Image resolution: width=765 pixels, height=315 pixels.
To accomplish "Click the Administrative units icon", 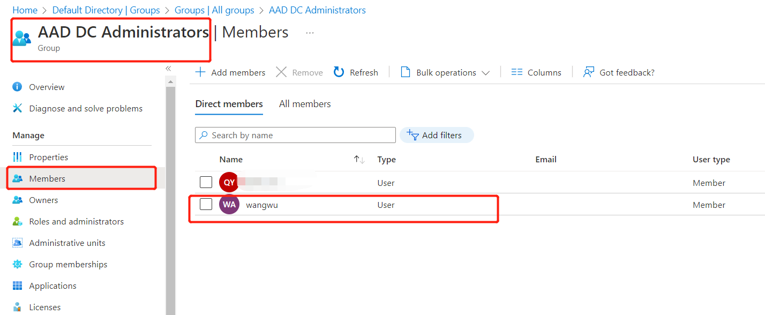I will [x=18, y=243].
